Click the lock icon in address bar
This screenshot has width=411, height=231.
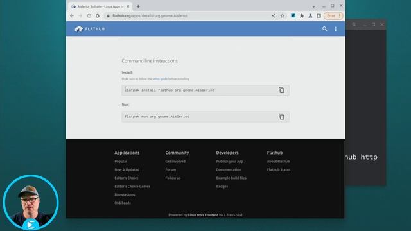(108, 16)
